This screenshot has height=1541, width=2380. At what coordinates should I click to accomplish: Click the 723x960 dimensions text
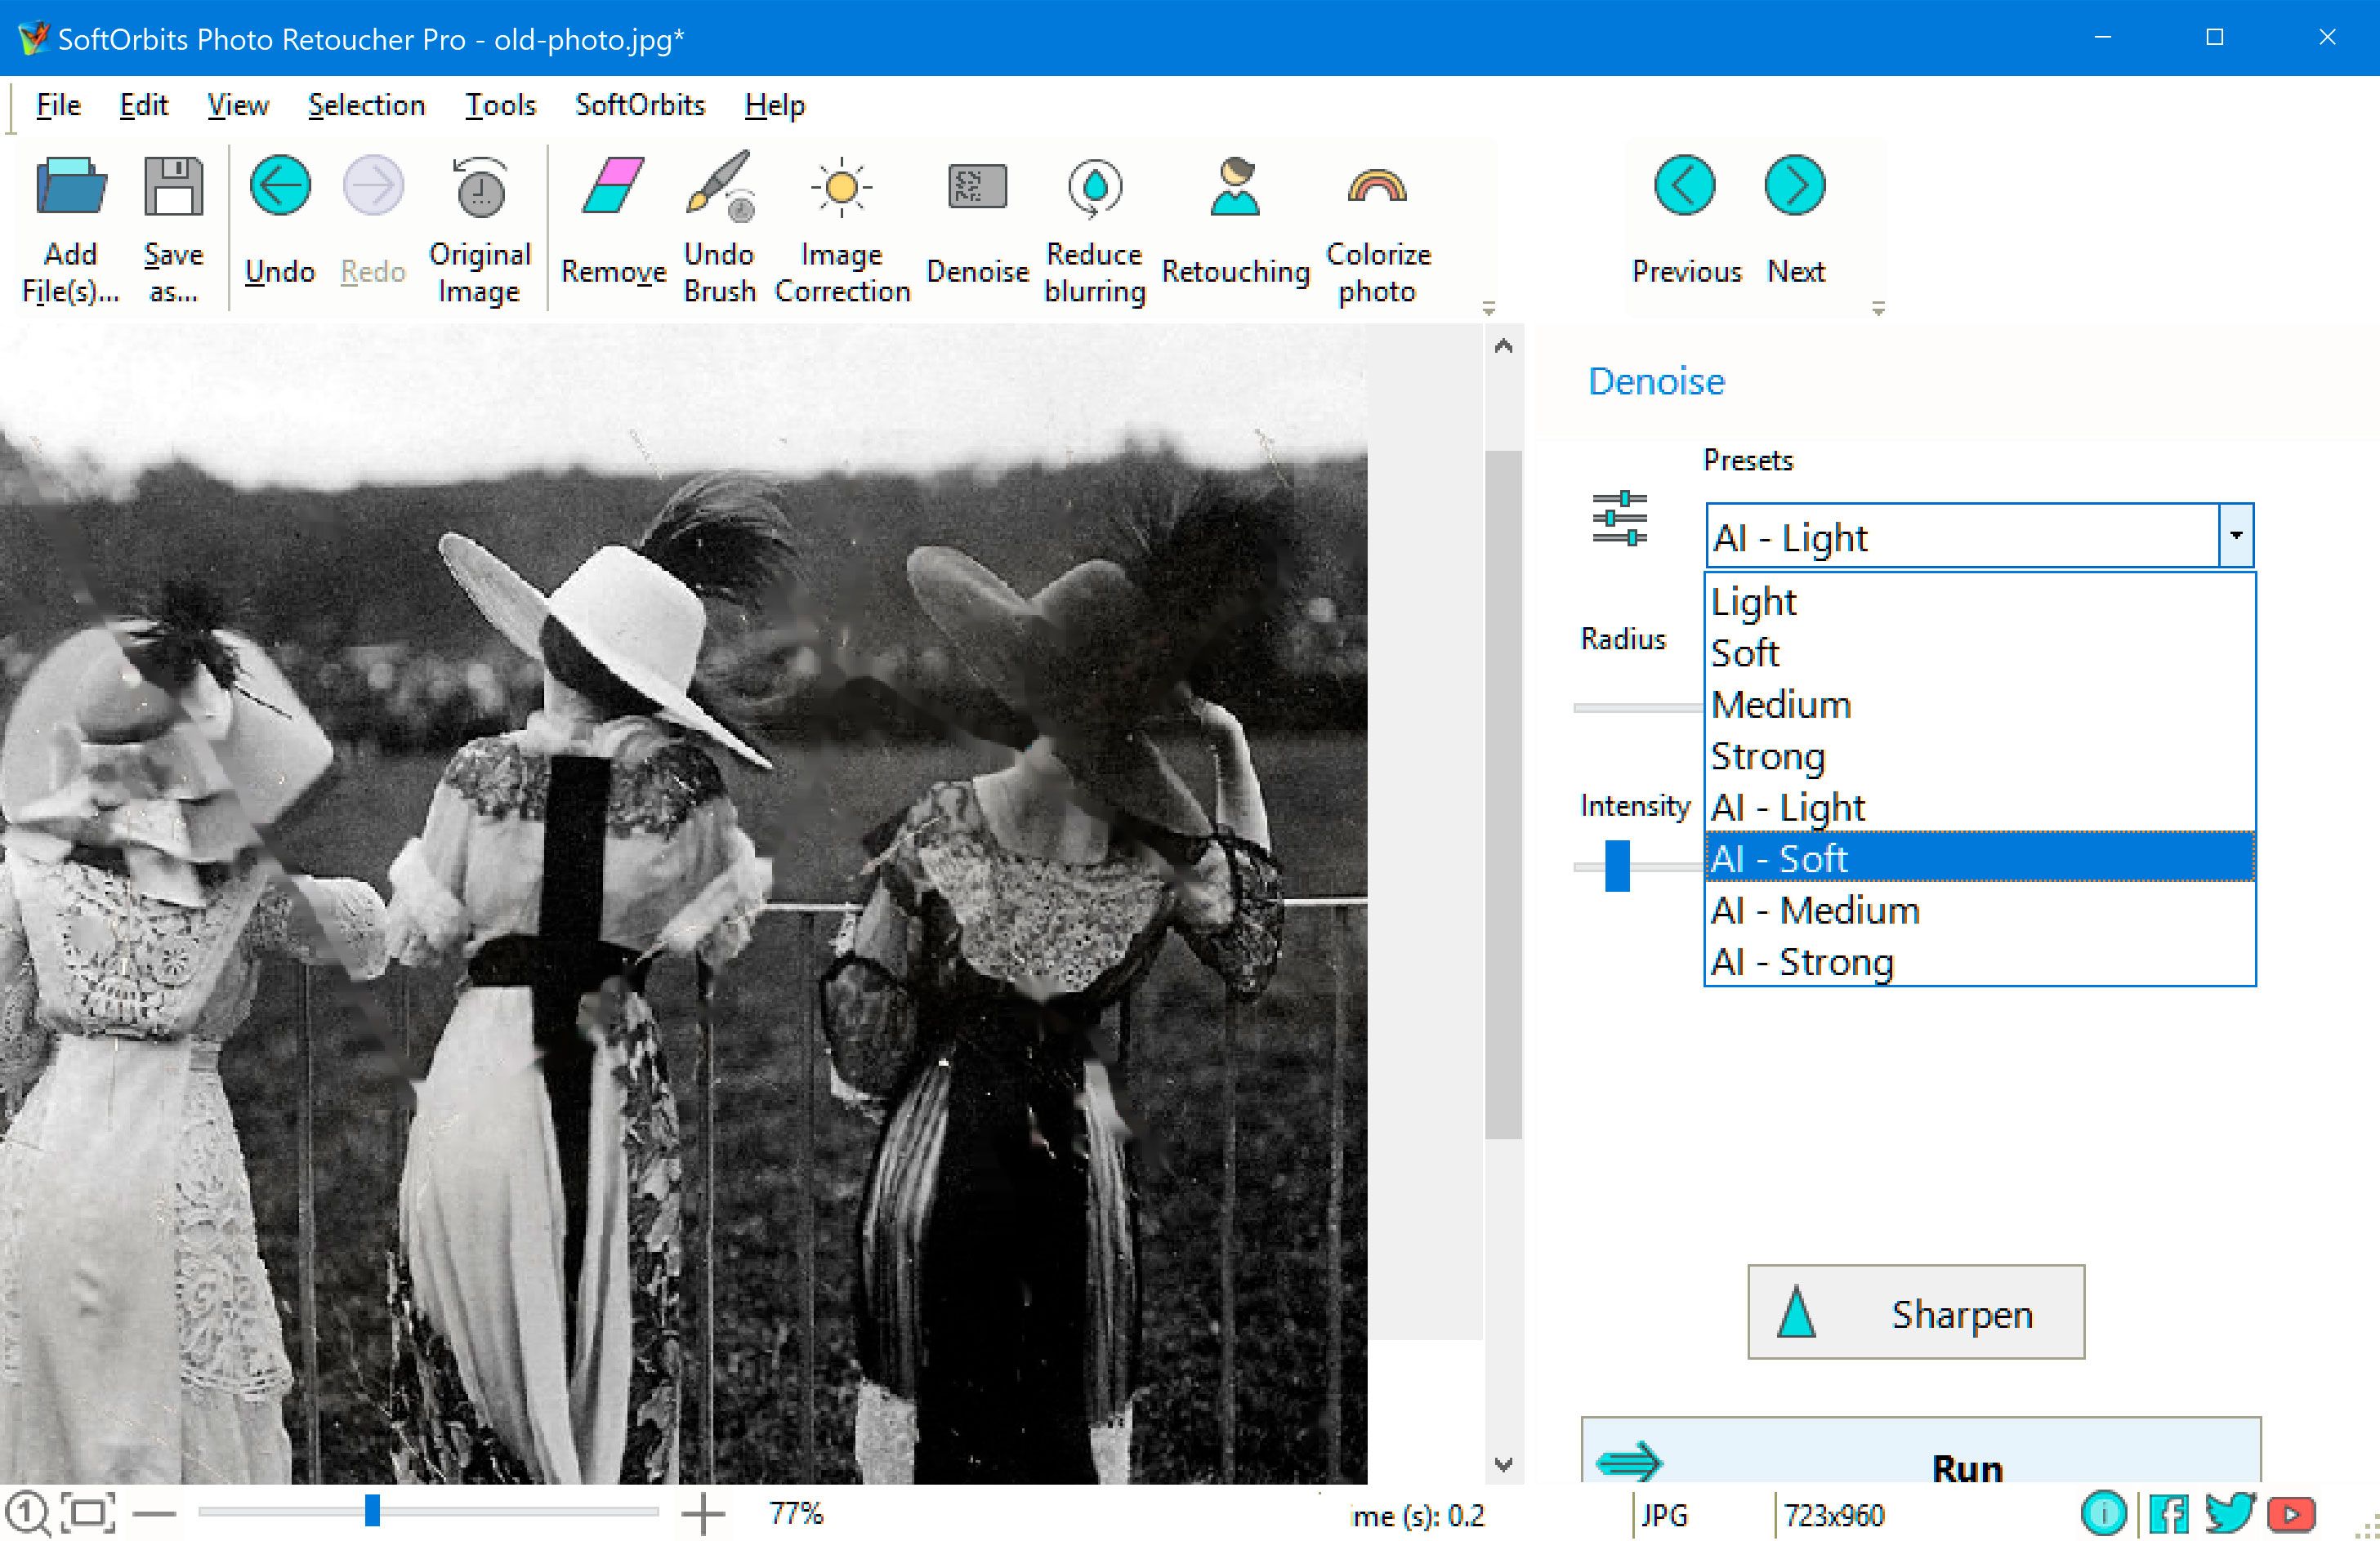pyautogui.click(x=1834, y=1516)
